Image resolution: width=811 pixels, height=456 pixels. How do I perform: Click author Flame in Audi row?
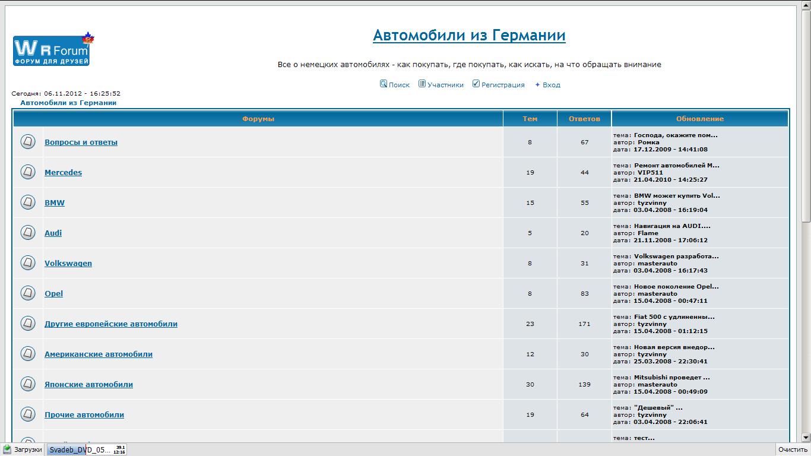point(648,233)
